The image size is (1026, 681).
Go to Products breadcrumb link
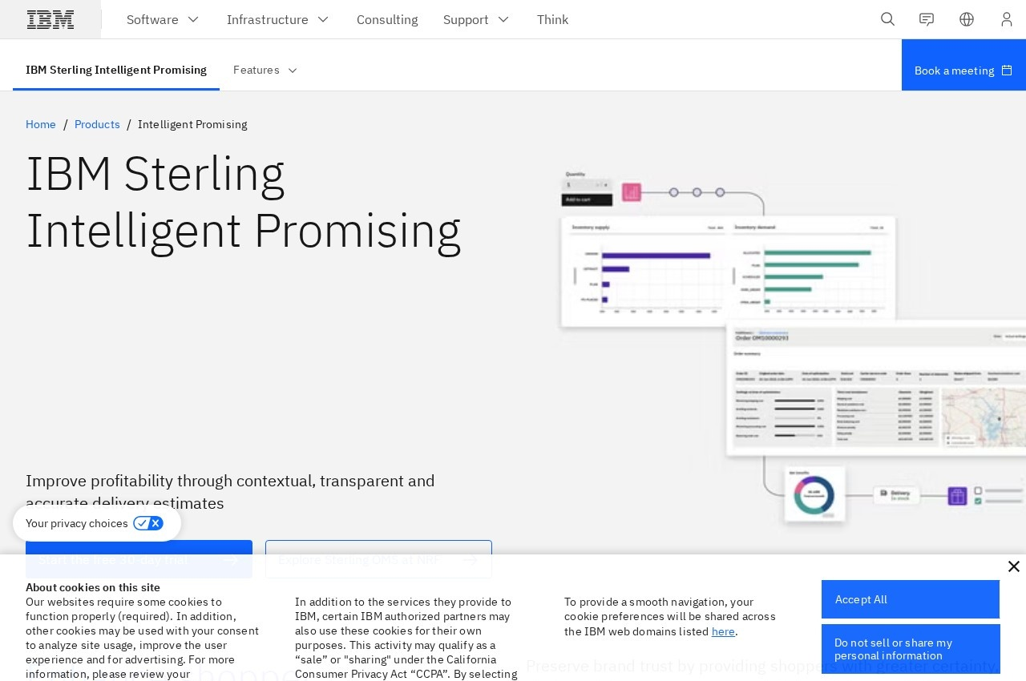point(97,124)
